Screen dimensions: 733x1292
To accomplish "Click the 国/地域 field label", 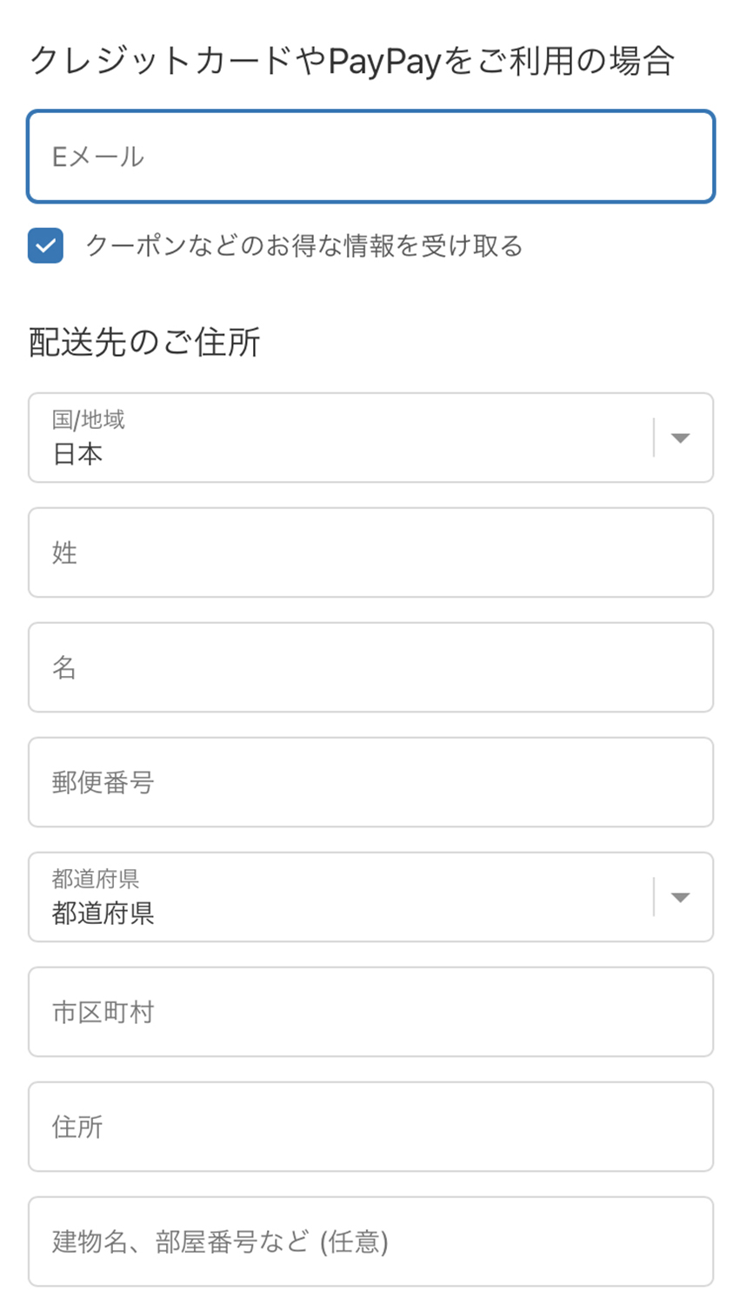I will coord(89,419).
